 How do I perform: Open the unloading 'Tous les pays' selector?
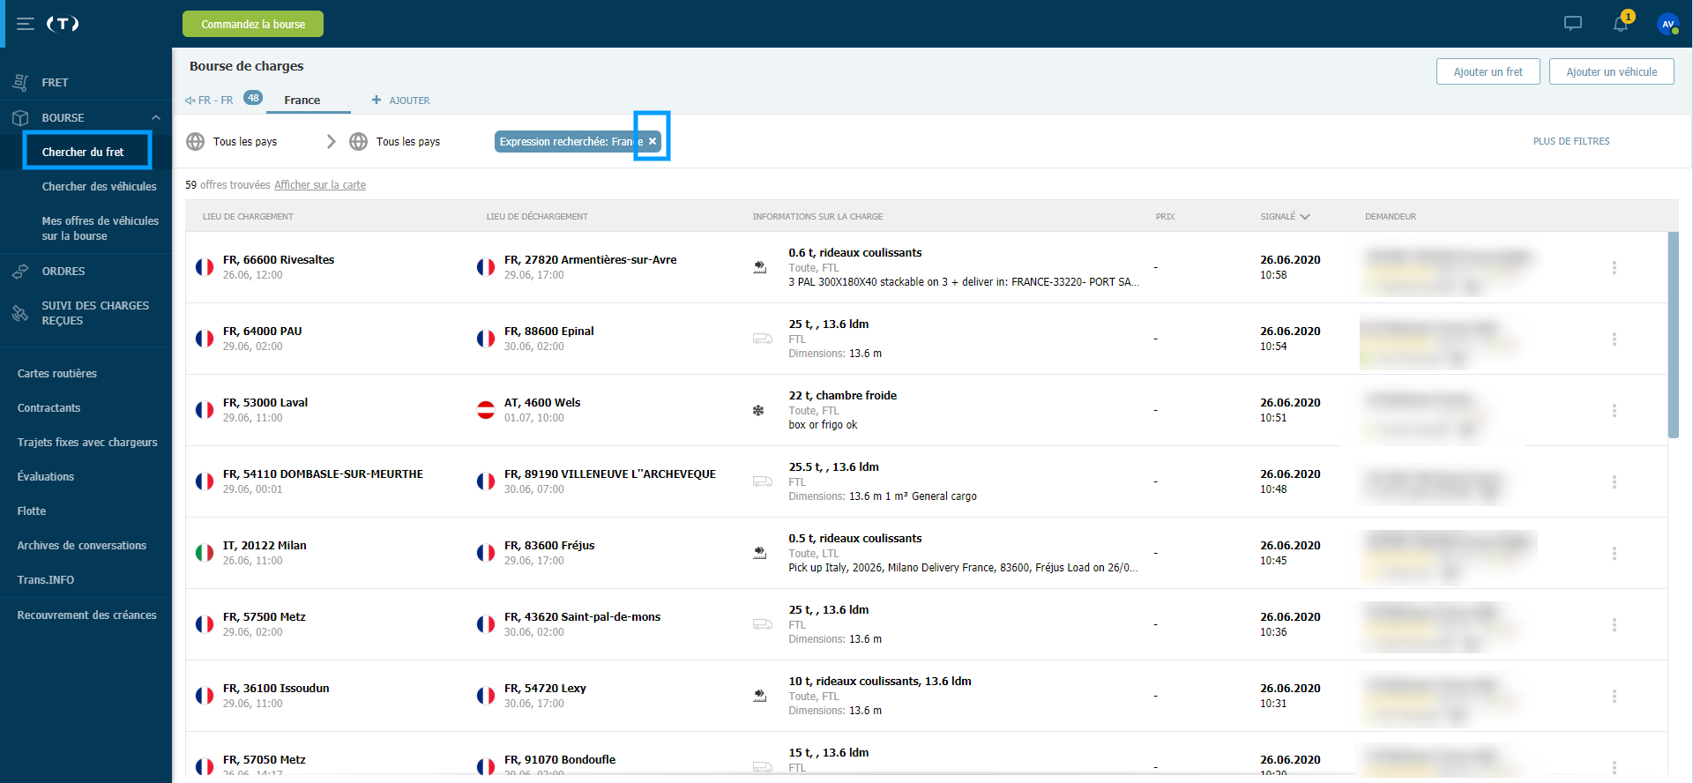pyautogui.click(x=408, y=141)
